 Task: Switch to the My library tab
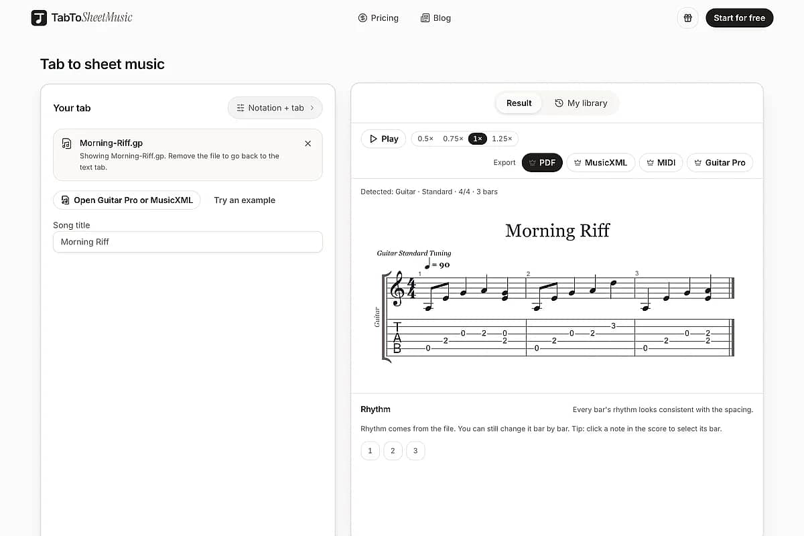tap(581, 103)
